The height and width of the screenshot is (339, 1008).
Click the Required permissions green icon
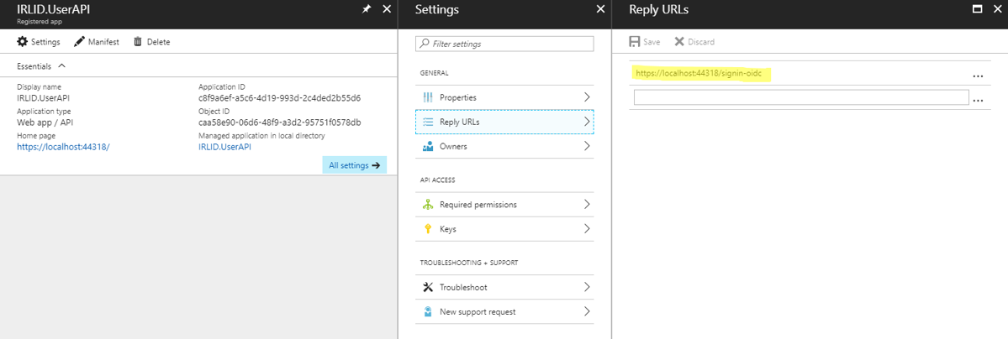pyautogui.click(x=428, y=204)
